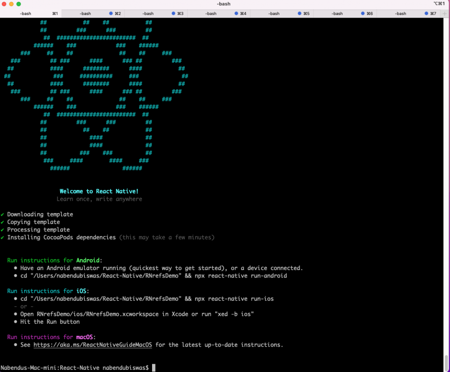Switch to the -bash tab ⌘4
Image resolution: width=450 pixels, height=372 pixels.
click(x=219, y=14)
